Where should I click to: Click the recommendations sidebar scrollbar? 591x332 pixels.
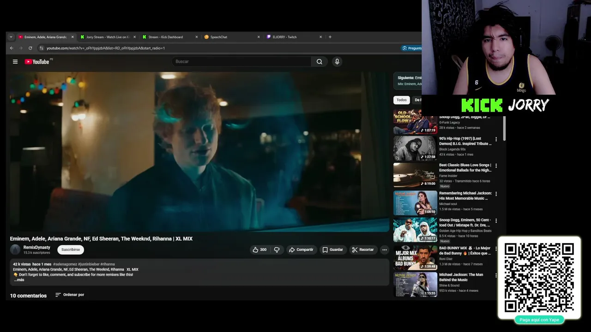coord(504,128)
